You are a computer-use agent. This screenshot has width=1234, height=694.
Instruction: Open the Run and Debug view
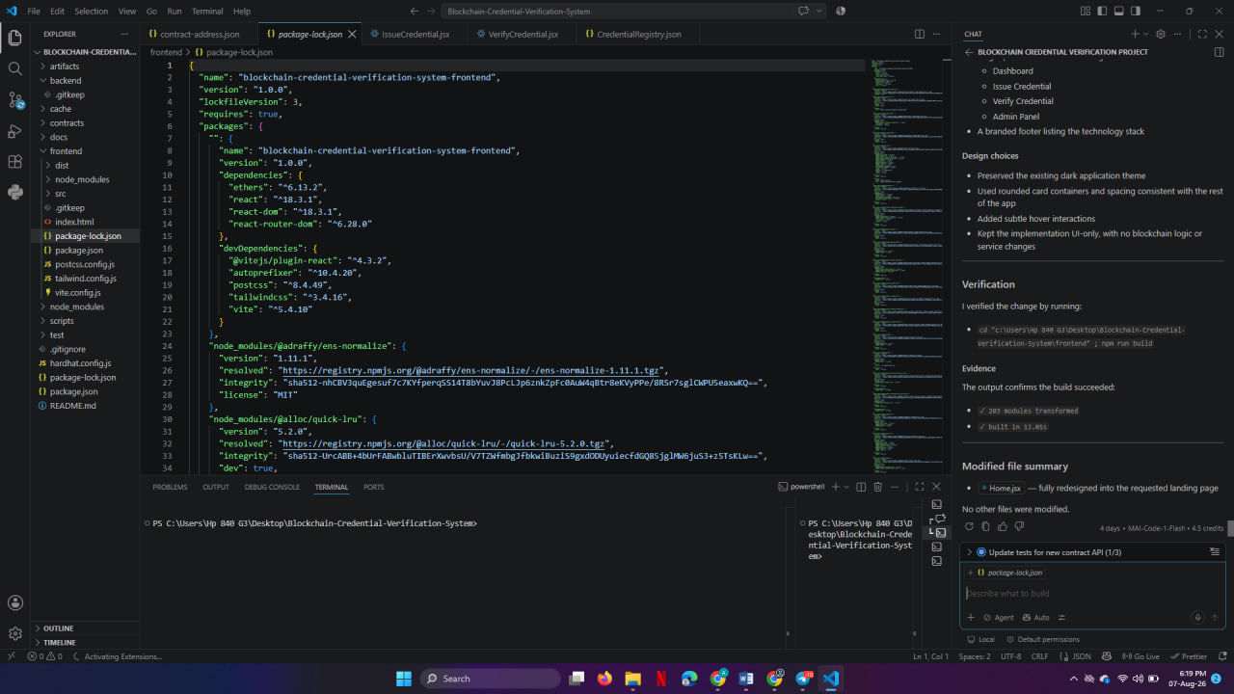tap(14, 131)
